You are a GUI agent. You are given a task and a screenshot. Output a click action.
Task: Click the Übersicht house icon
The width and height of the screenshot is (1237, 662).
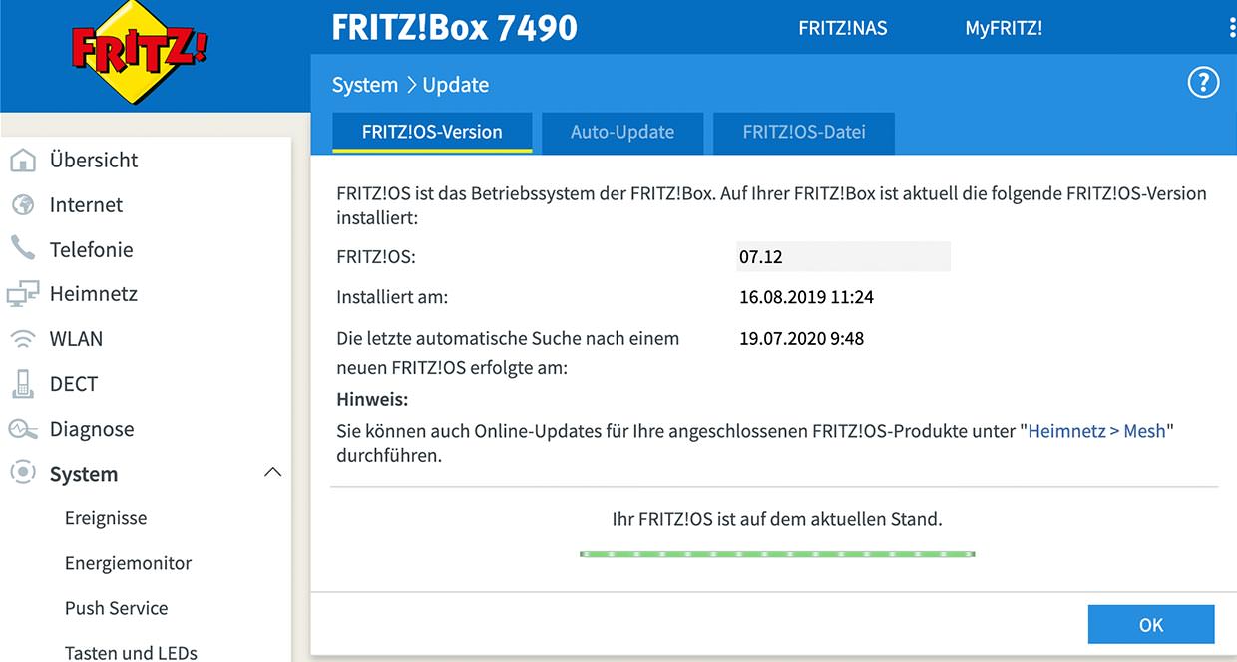pyautogui.click(x=23, y=160)
